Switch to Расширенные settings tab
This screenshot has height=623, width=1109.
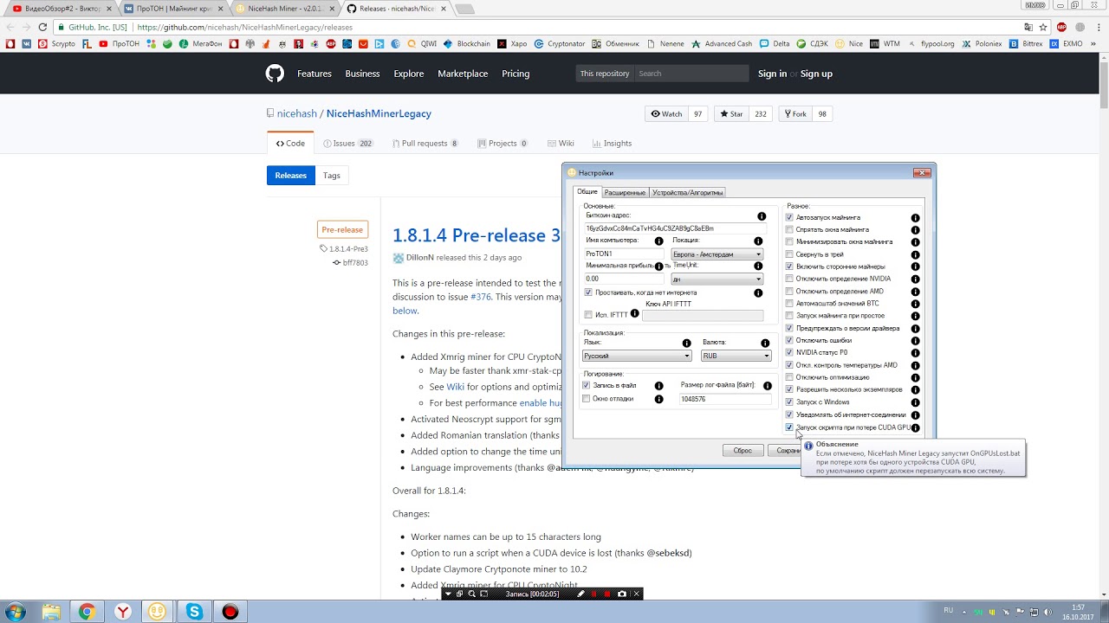pyautogui.click(x=625, y=192)
